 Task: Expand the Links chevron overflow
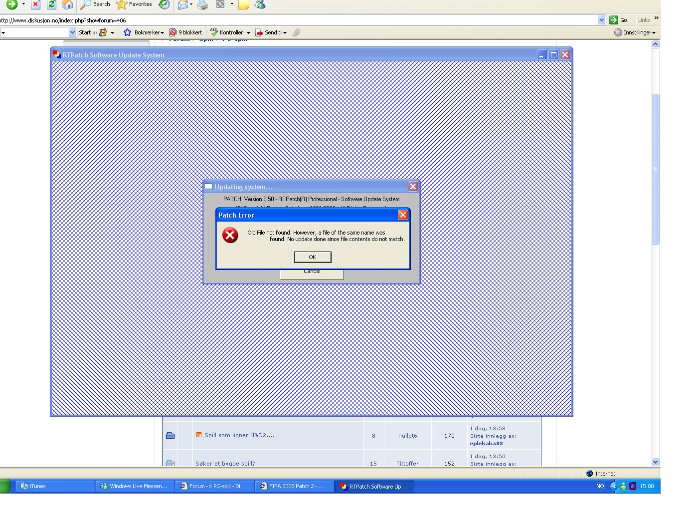(656, 18)
